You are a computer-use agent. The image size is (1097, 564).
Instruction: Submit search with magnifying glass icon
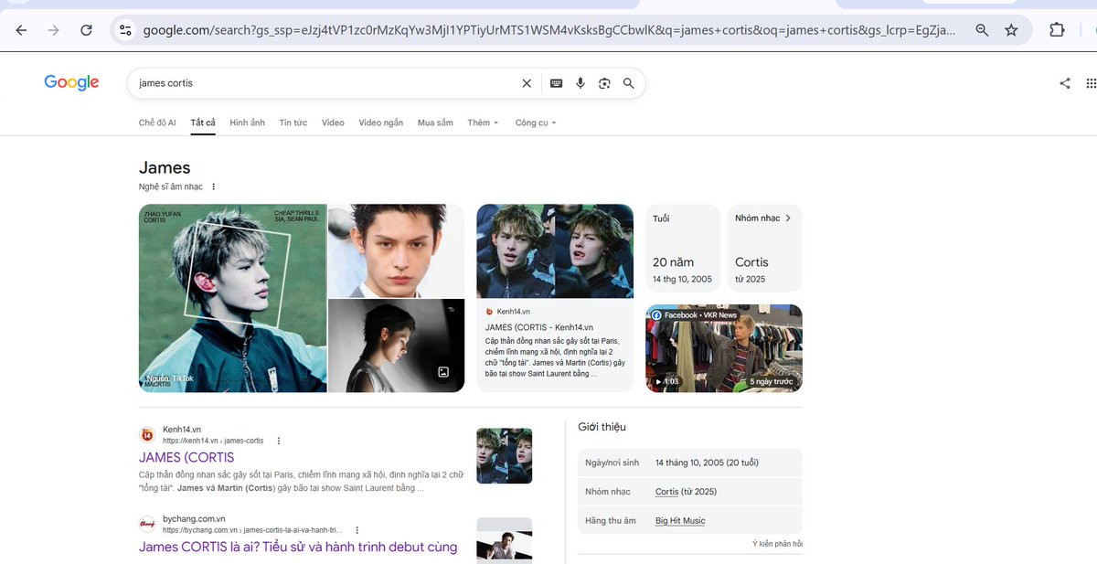(x=629, y=83)
